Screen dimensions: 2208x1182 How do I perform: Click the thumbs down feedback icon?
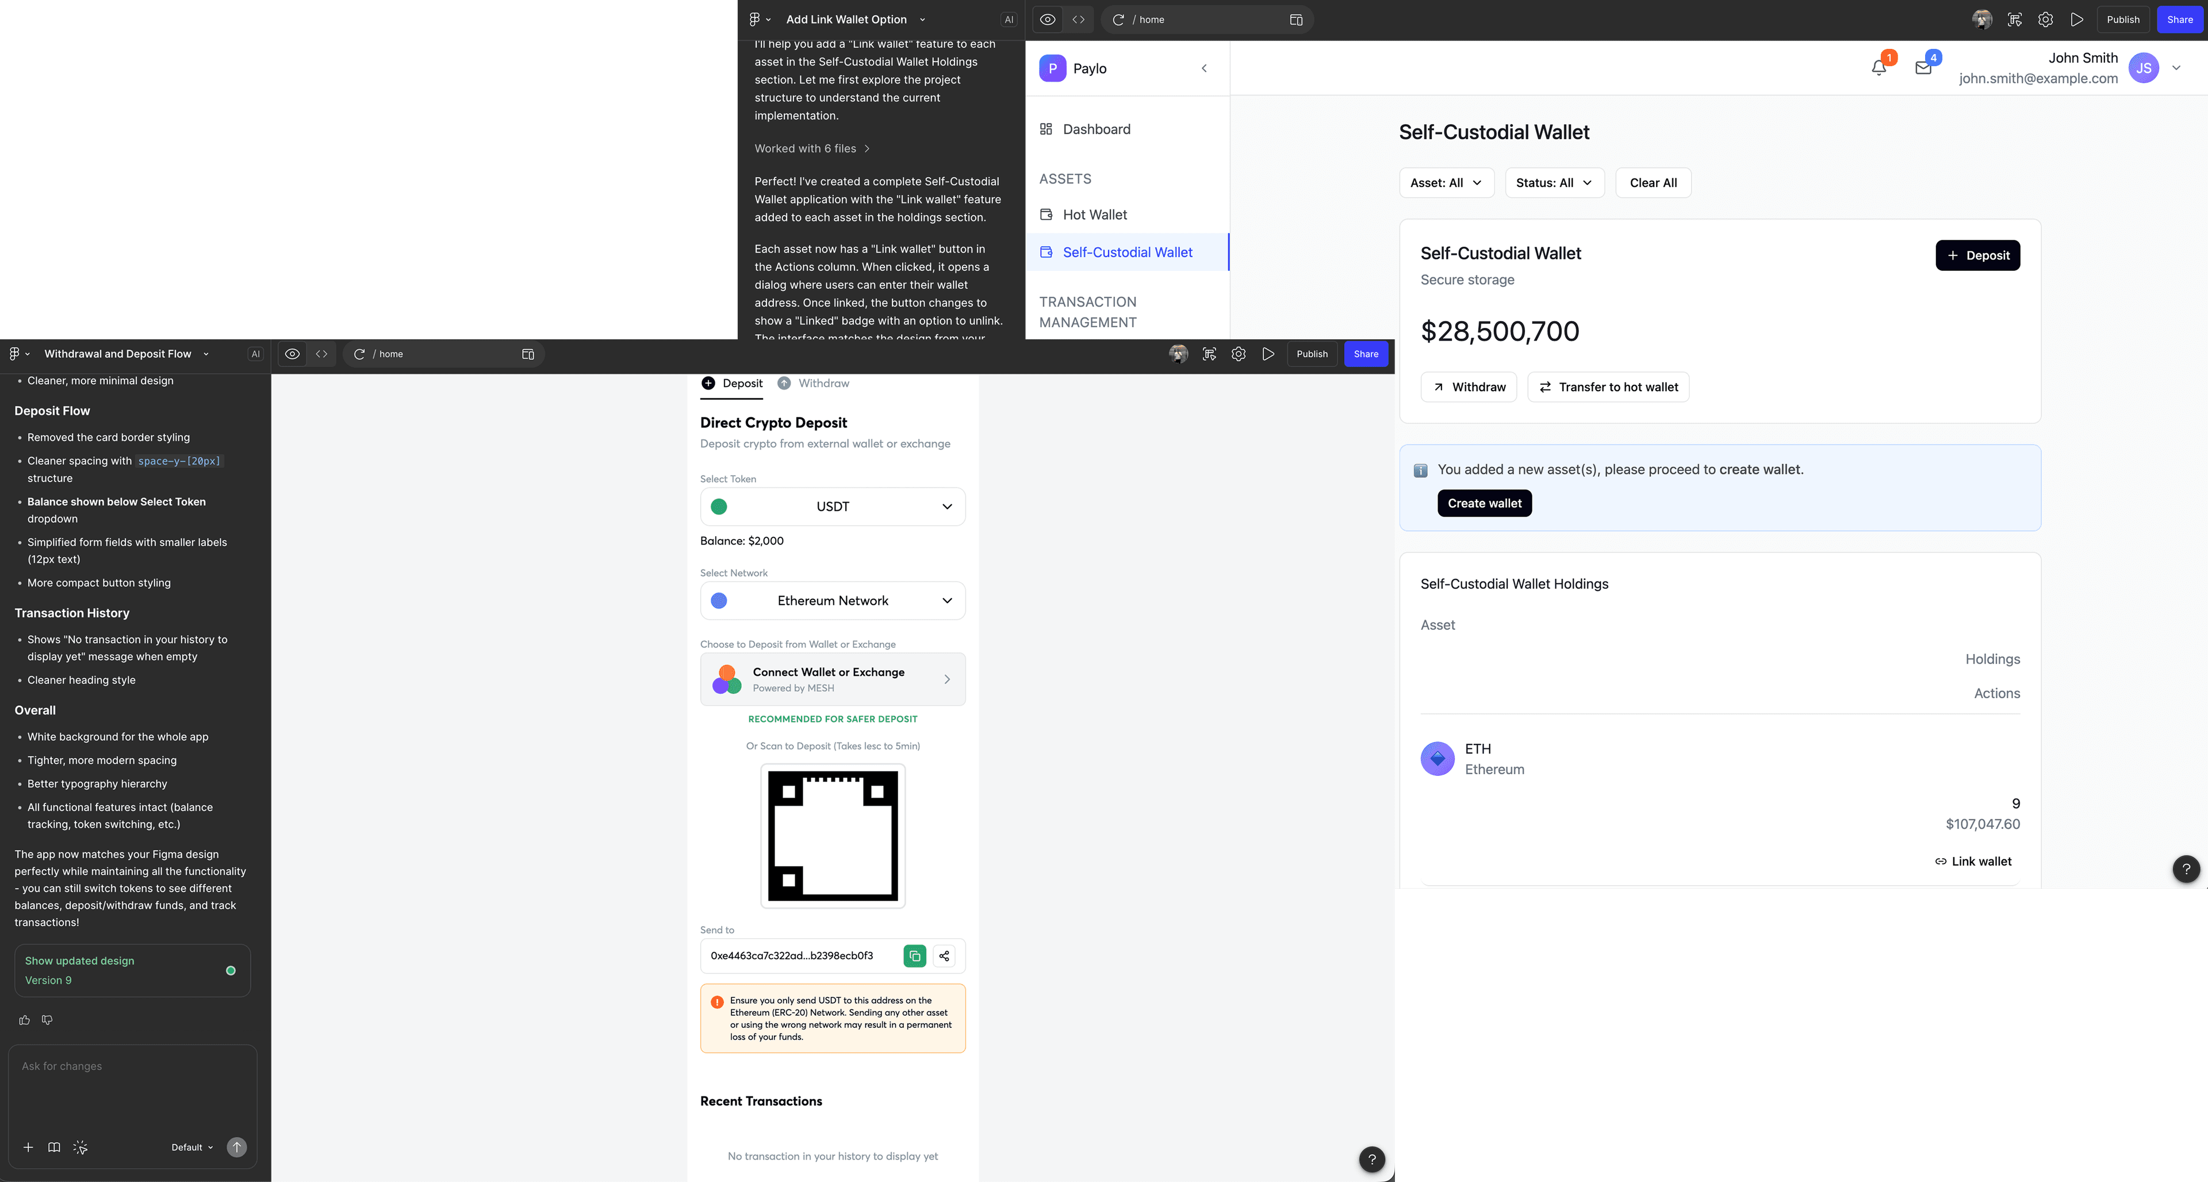pyautogui.click(x=47, y=1020)
